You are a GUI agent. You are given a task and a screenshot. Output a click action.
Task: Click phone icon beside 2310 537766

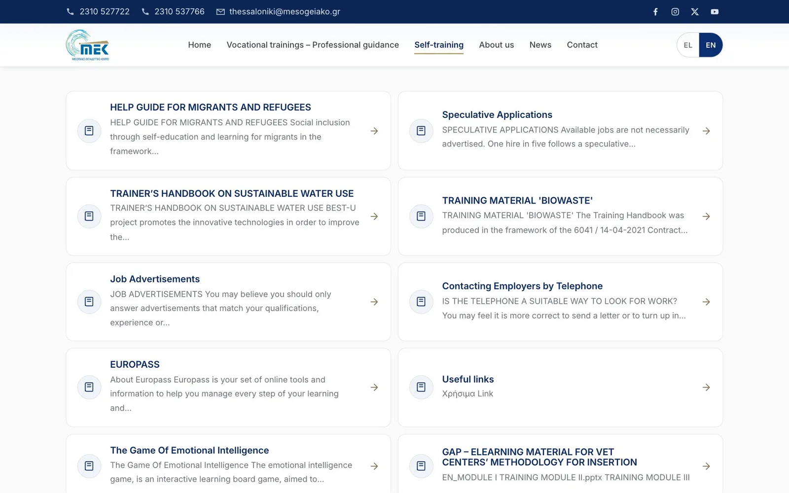coord(145,11)
